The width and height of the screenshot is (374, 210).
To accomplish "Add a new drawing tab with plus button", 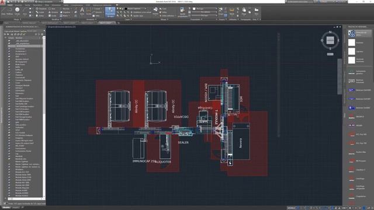I will click(x=118, y=23).
